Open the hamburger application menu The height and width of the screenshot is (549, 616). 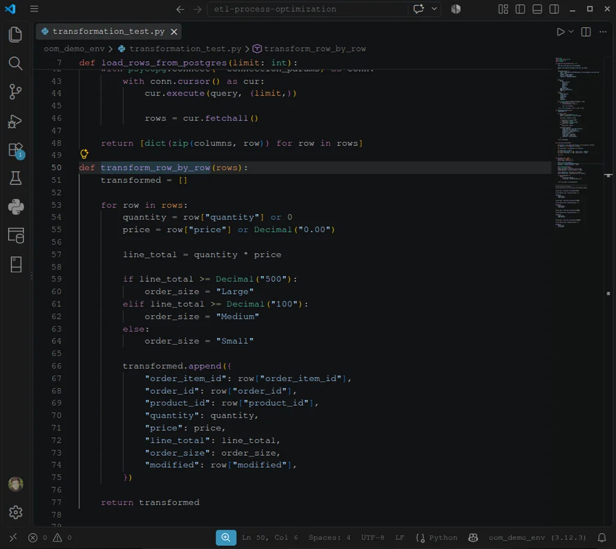[x=34, y=8]
